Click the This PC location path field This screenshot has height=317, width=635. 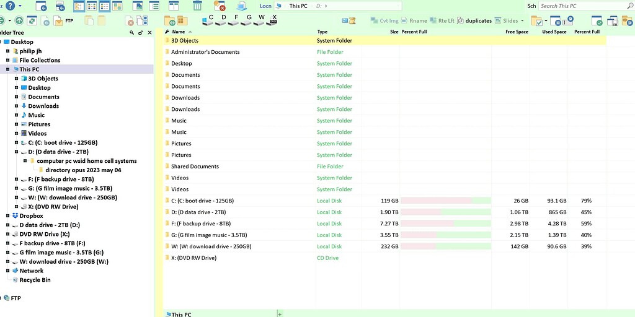click(338, 6)
